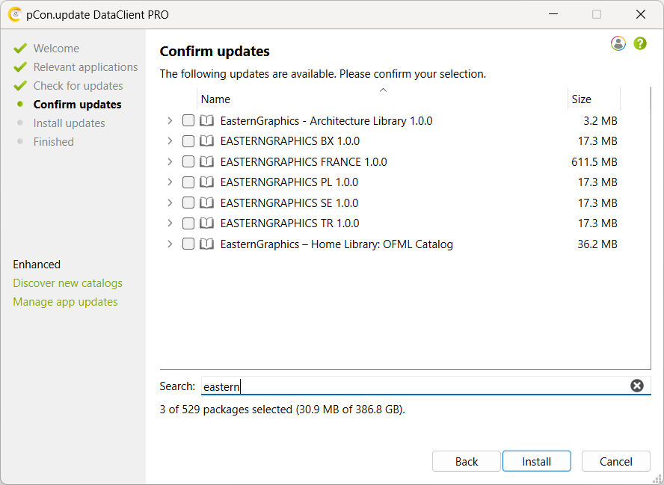
Task: Go to the Welcome step
Action: pyautogui.click(x=56, y=49)
